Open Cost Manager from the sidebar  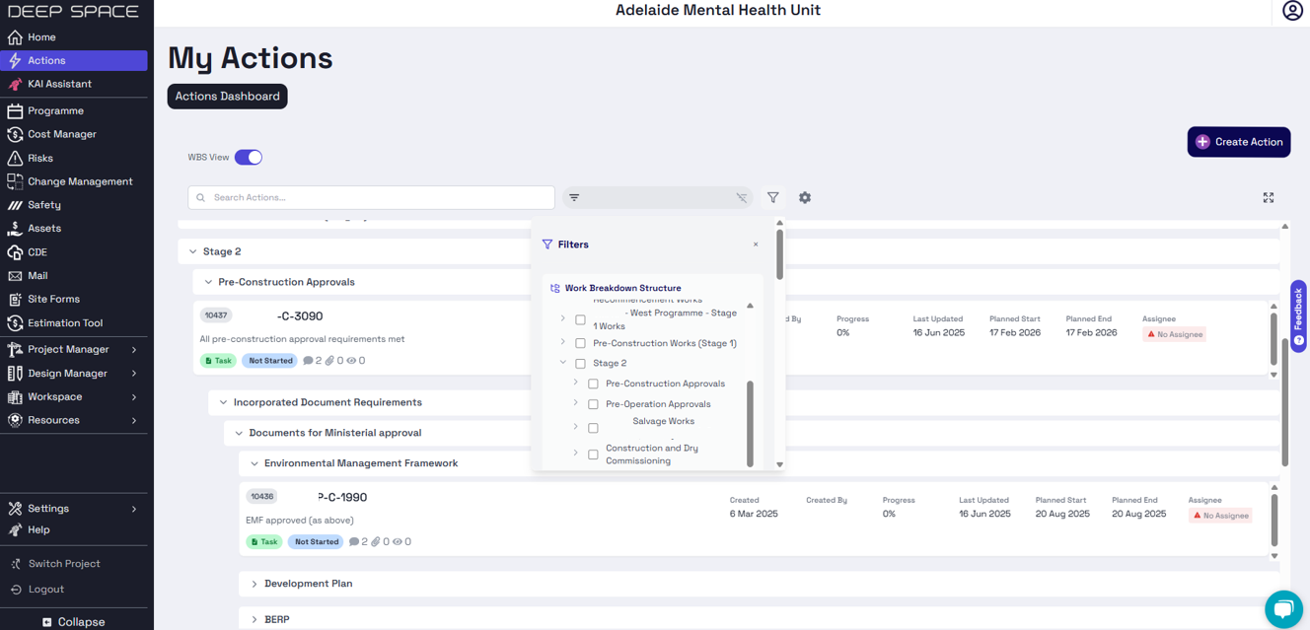pyautogui.click(x=61, y=134)
